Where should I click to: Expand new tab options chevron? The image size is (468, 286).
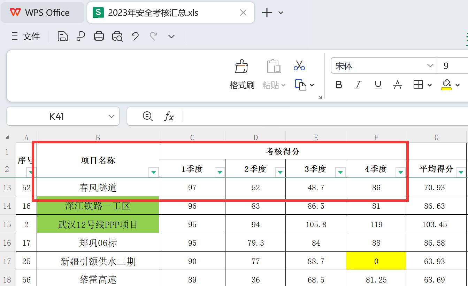(281, 13)
